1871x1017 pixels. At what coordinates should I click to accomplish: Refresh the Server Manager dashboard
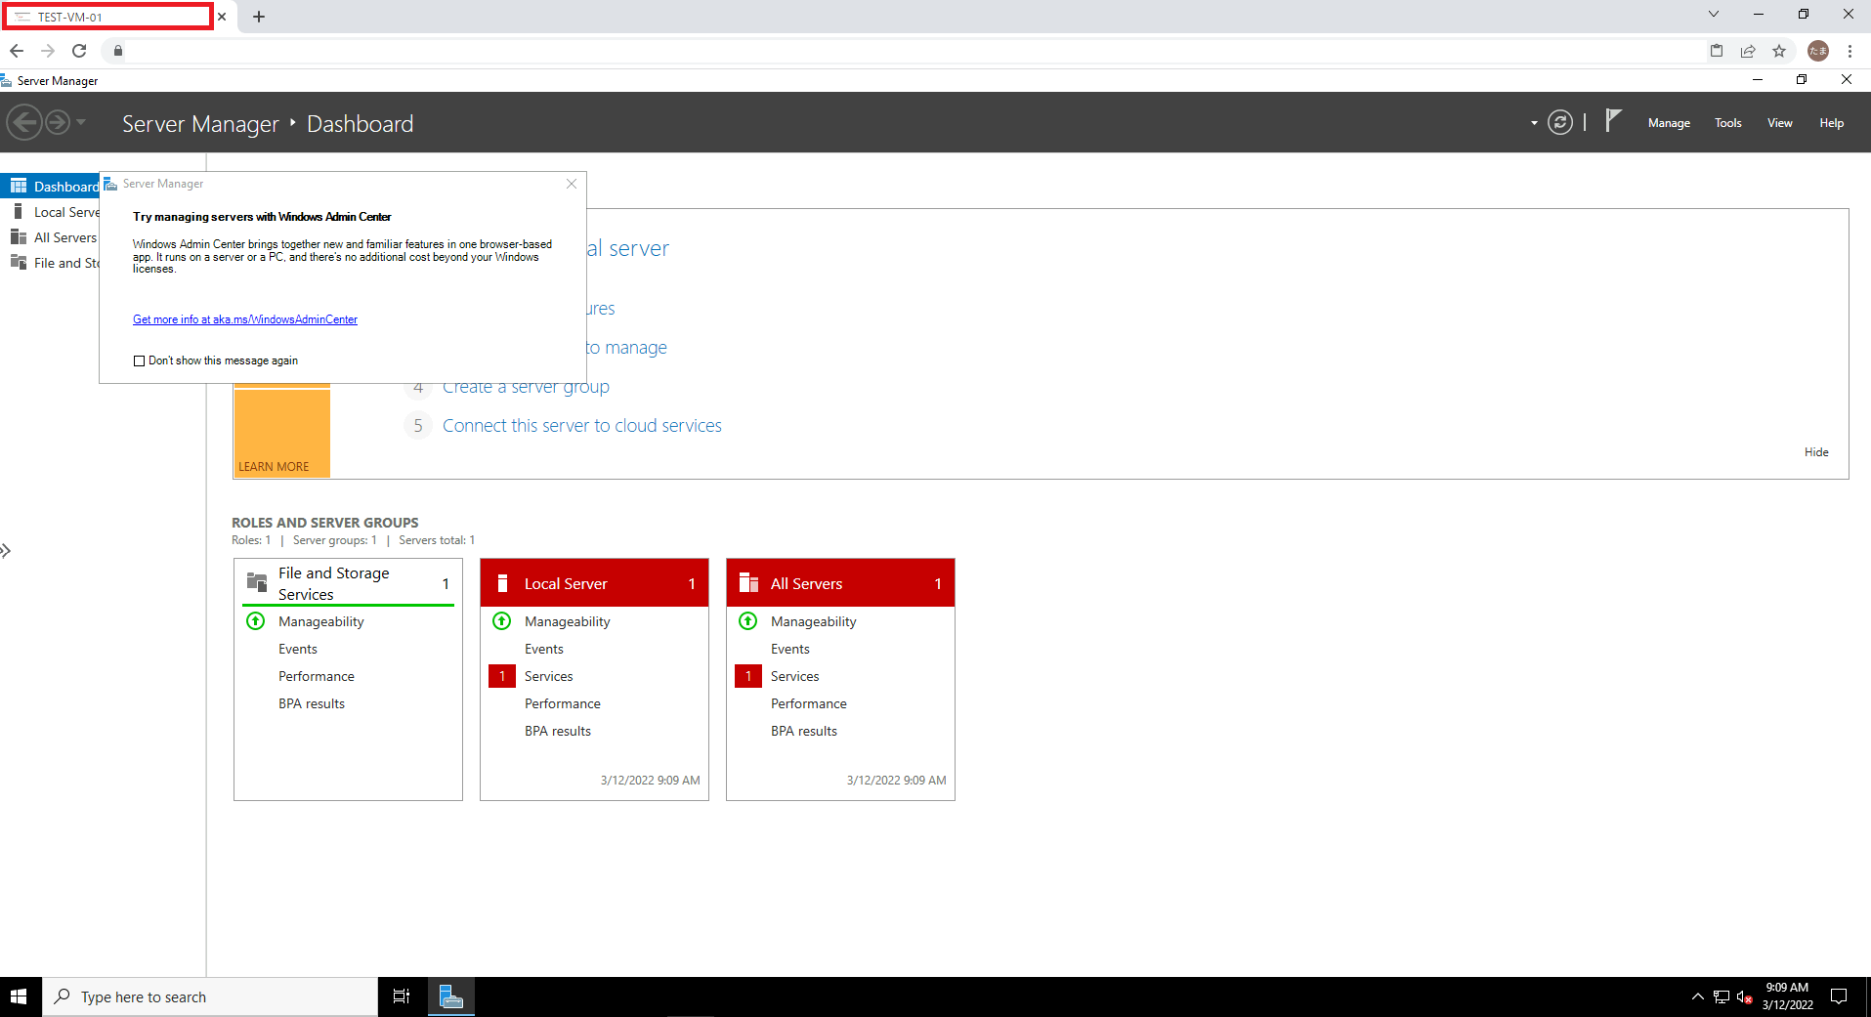click(x=1560, y=123)
